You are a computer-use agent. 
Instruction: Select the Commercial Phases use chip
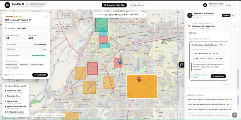point(37,64)
